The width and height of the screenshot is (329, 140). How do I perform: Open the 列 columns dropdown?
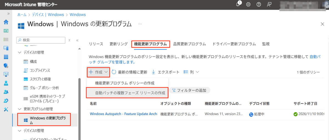pos(191,72)
